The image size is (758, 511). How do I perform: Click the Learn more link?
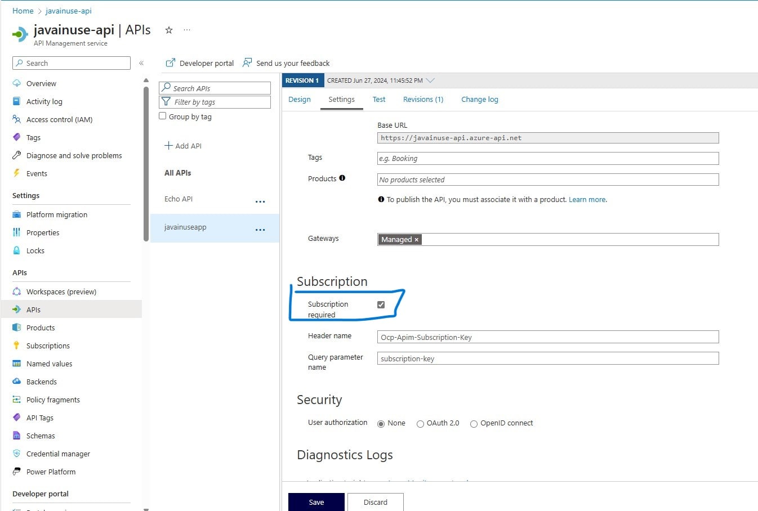coord(587,199)
